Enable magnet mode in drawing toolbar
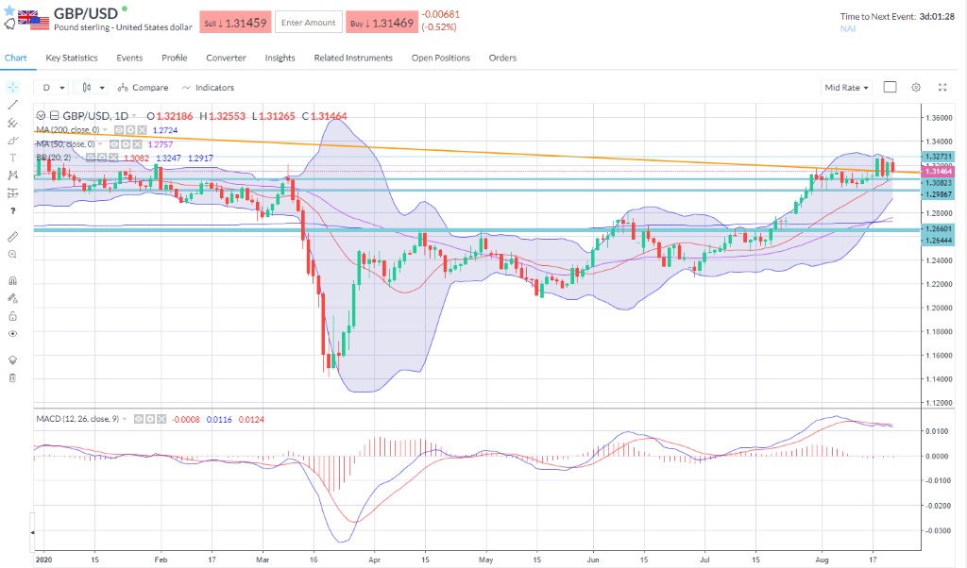 (x=13, y=280)
